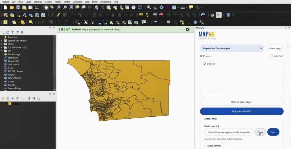This screenshot has width=291, height=149.
Task: Refresh the Browser panel
Action: 8,32
